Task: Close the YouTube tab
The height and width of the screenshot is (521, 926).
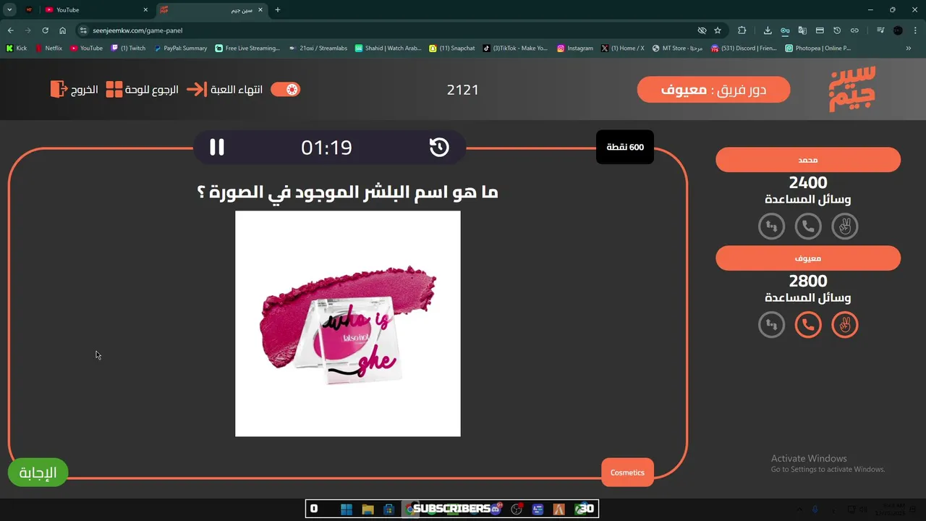Action: click(x=145, y=10)
